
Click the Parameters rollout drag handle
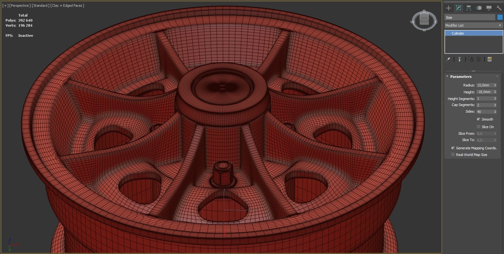pyautogui.click(x=497, y=76)
